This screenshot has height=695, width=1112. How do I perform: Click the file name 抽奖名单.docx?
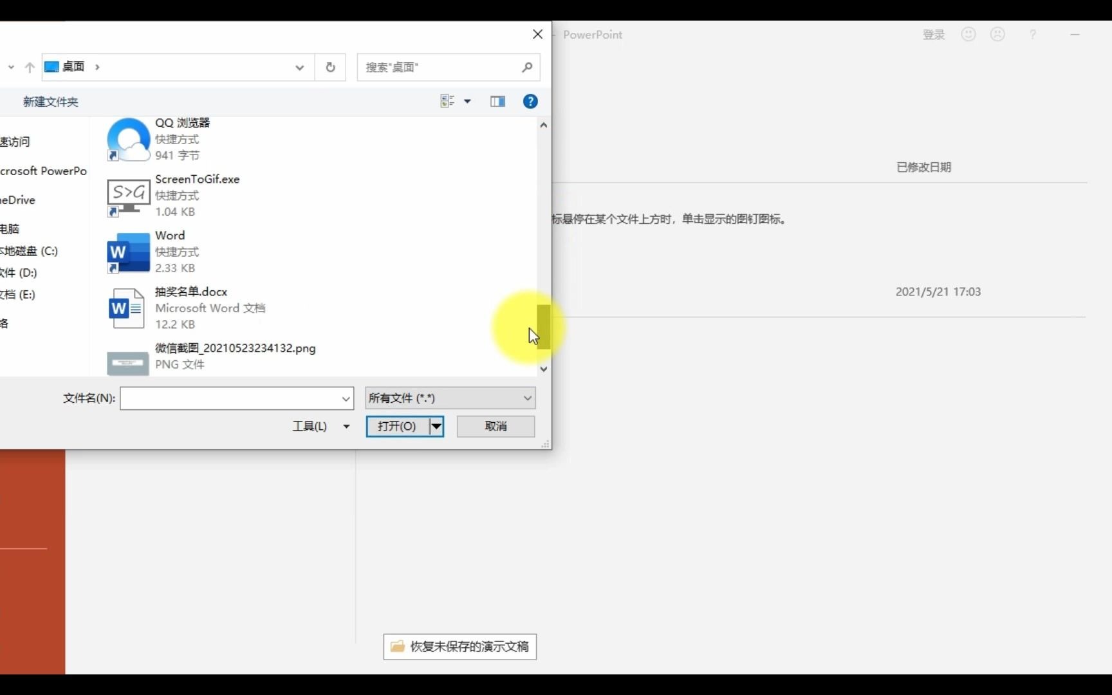click(191, 292)
